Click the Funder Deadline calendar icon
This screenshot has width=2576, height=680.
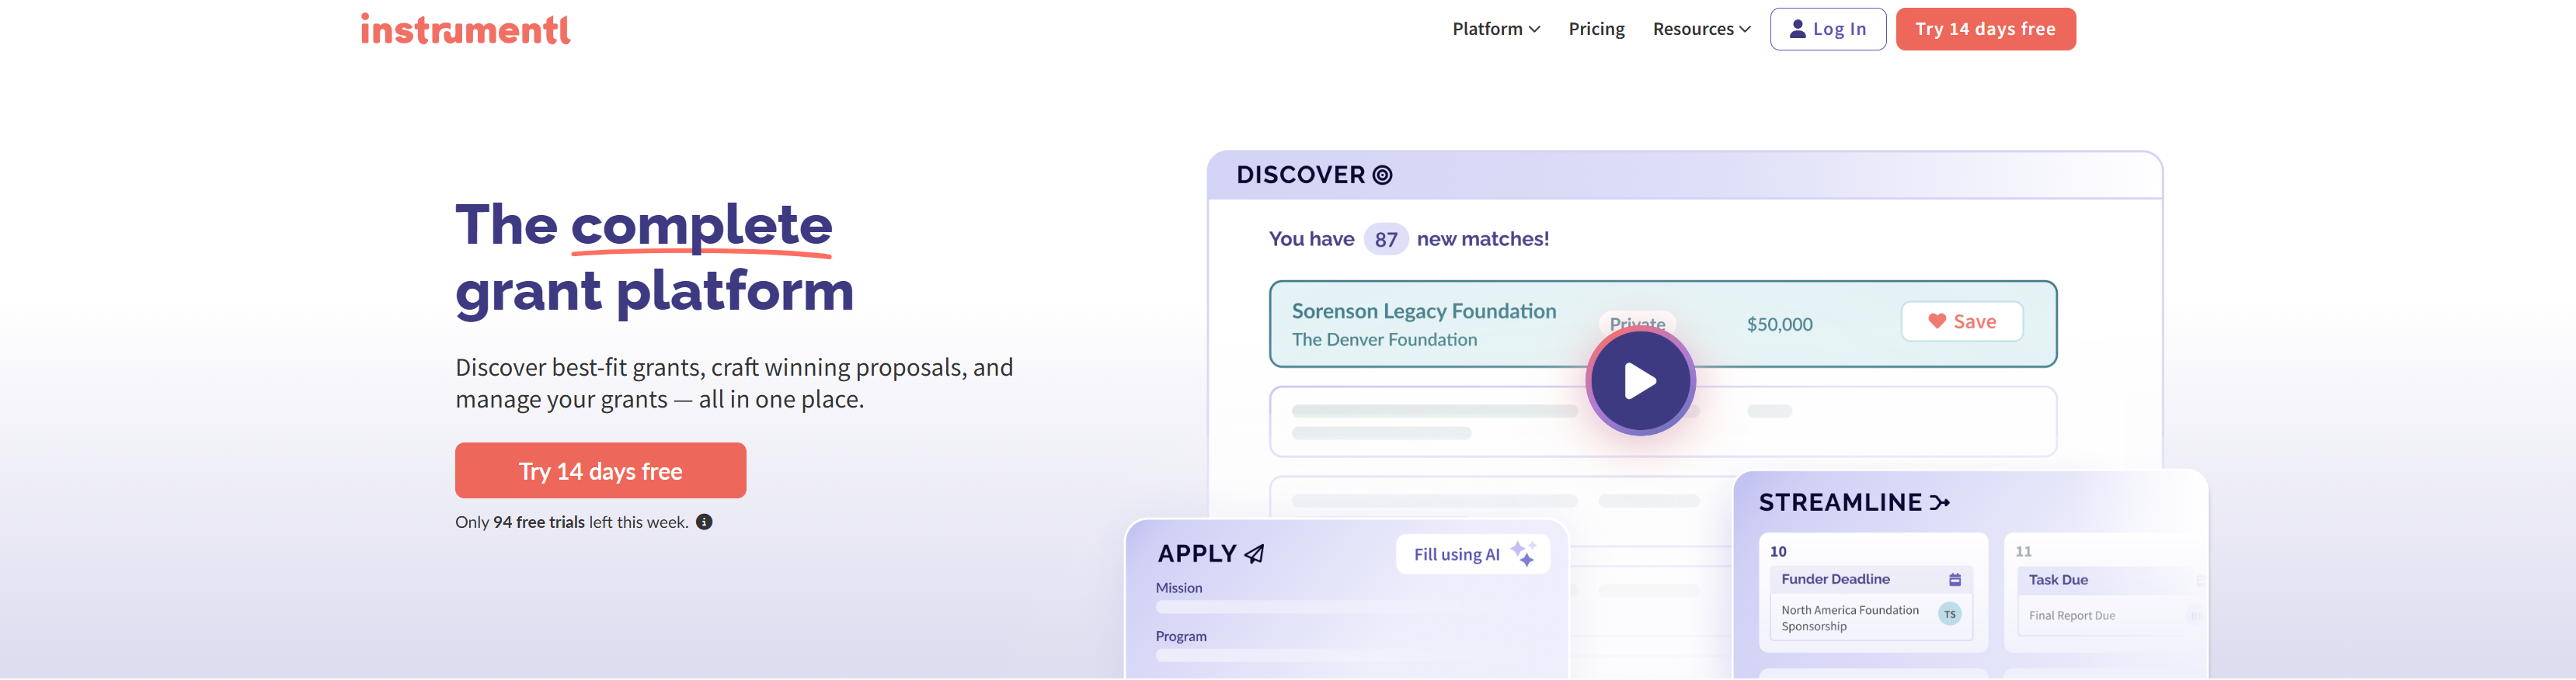coord(1954,580)
